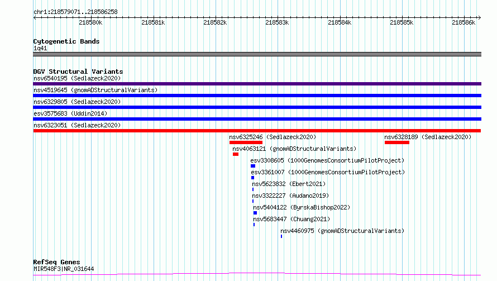The width and height of the screenshot is (497, 281).
Task: Click the nsv4519645 (gnomADStructuralVariants) label
Action: click(95, 90)
